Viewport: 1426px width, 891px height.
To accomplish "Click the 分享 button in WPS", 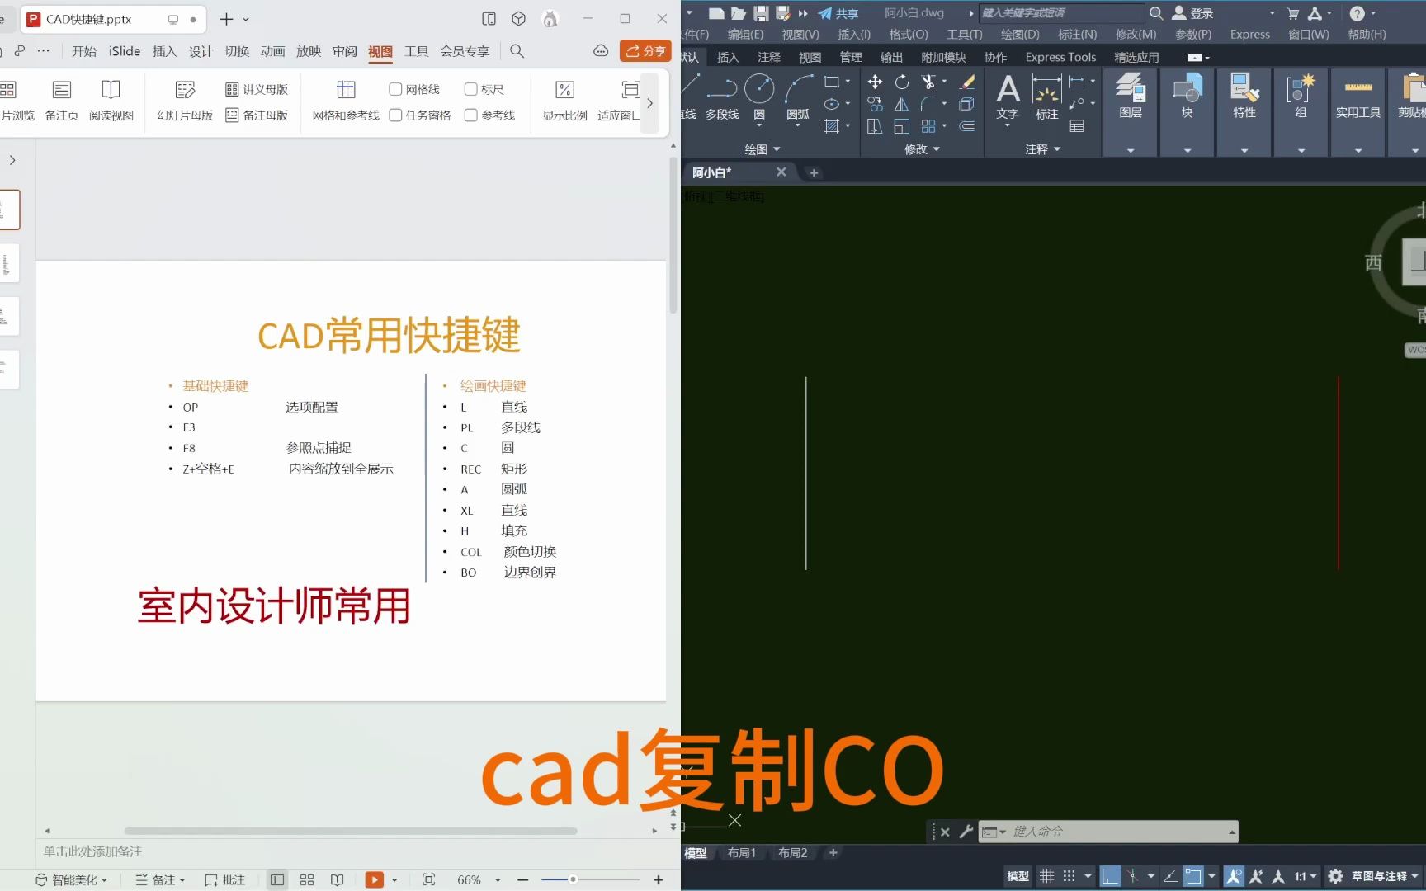I will point(645,50).
